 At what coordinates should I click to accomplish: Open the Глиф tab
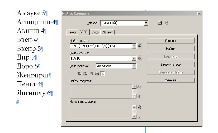(94, 32)
